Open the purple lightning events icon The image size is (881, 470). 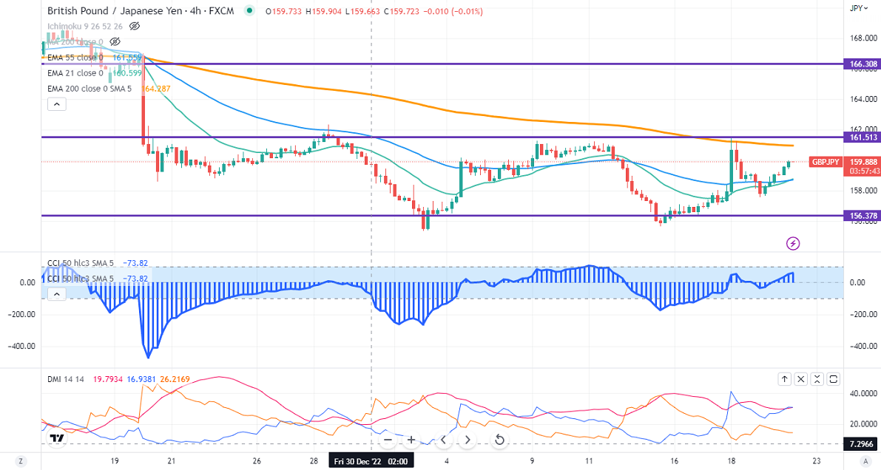[793, 243]
